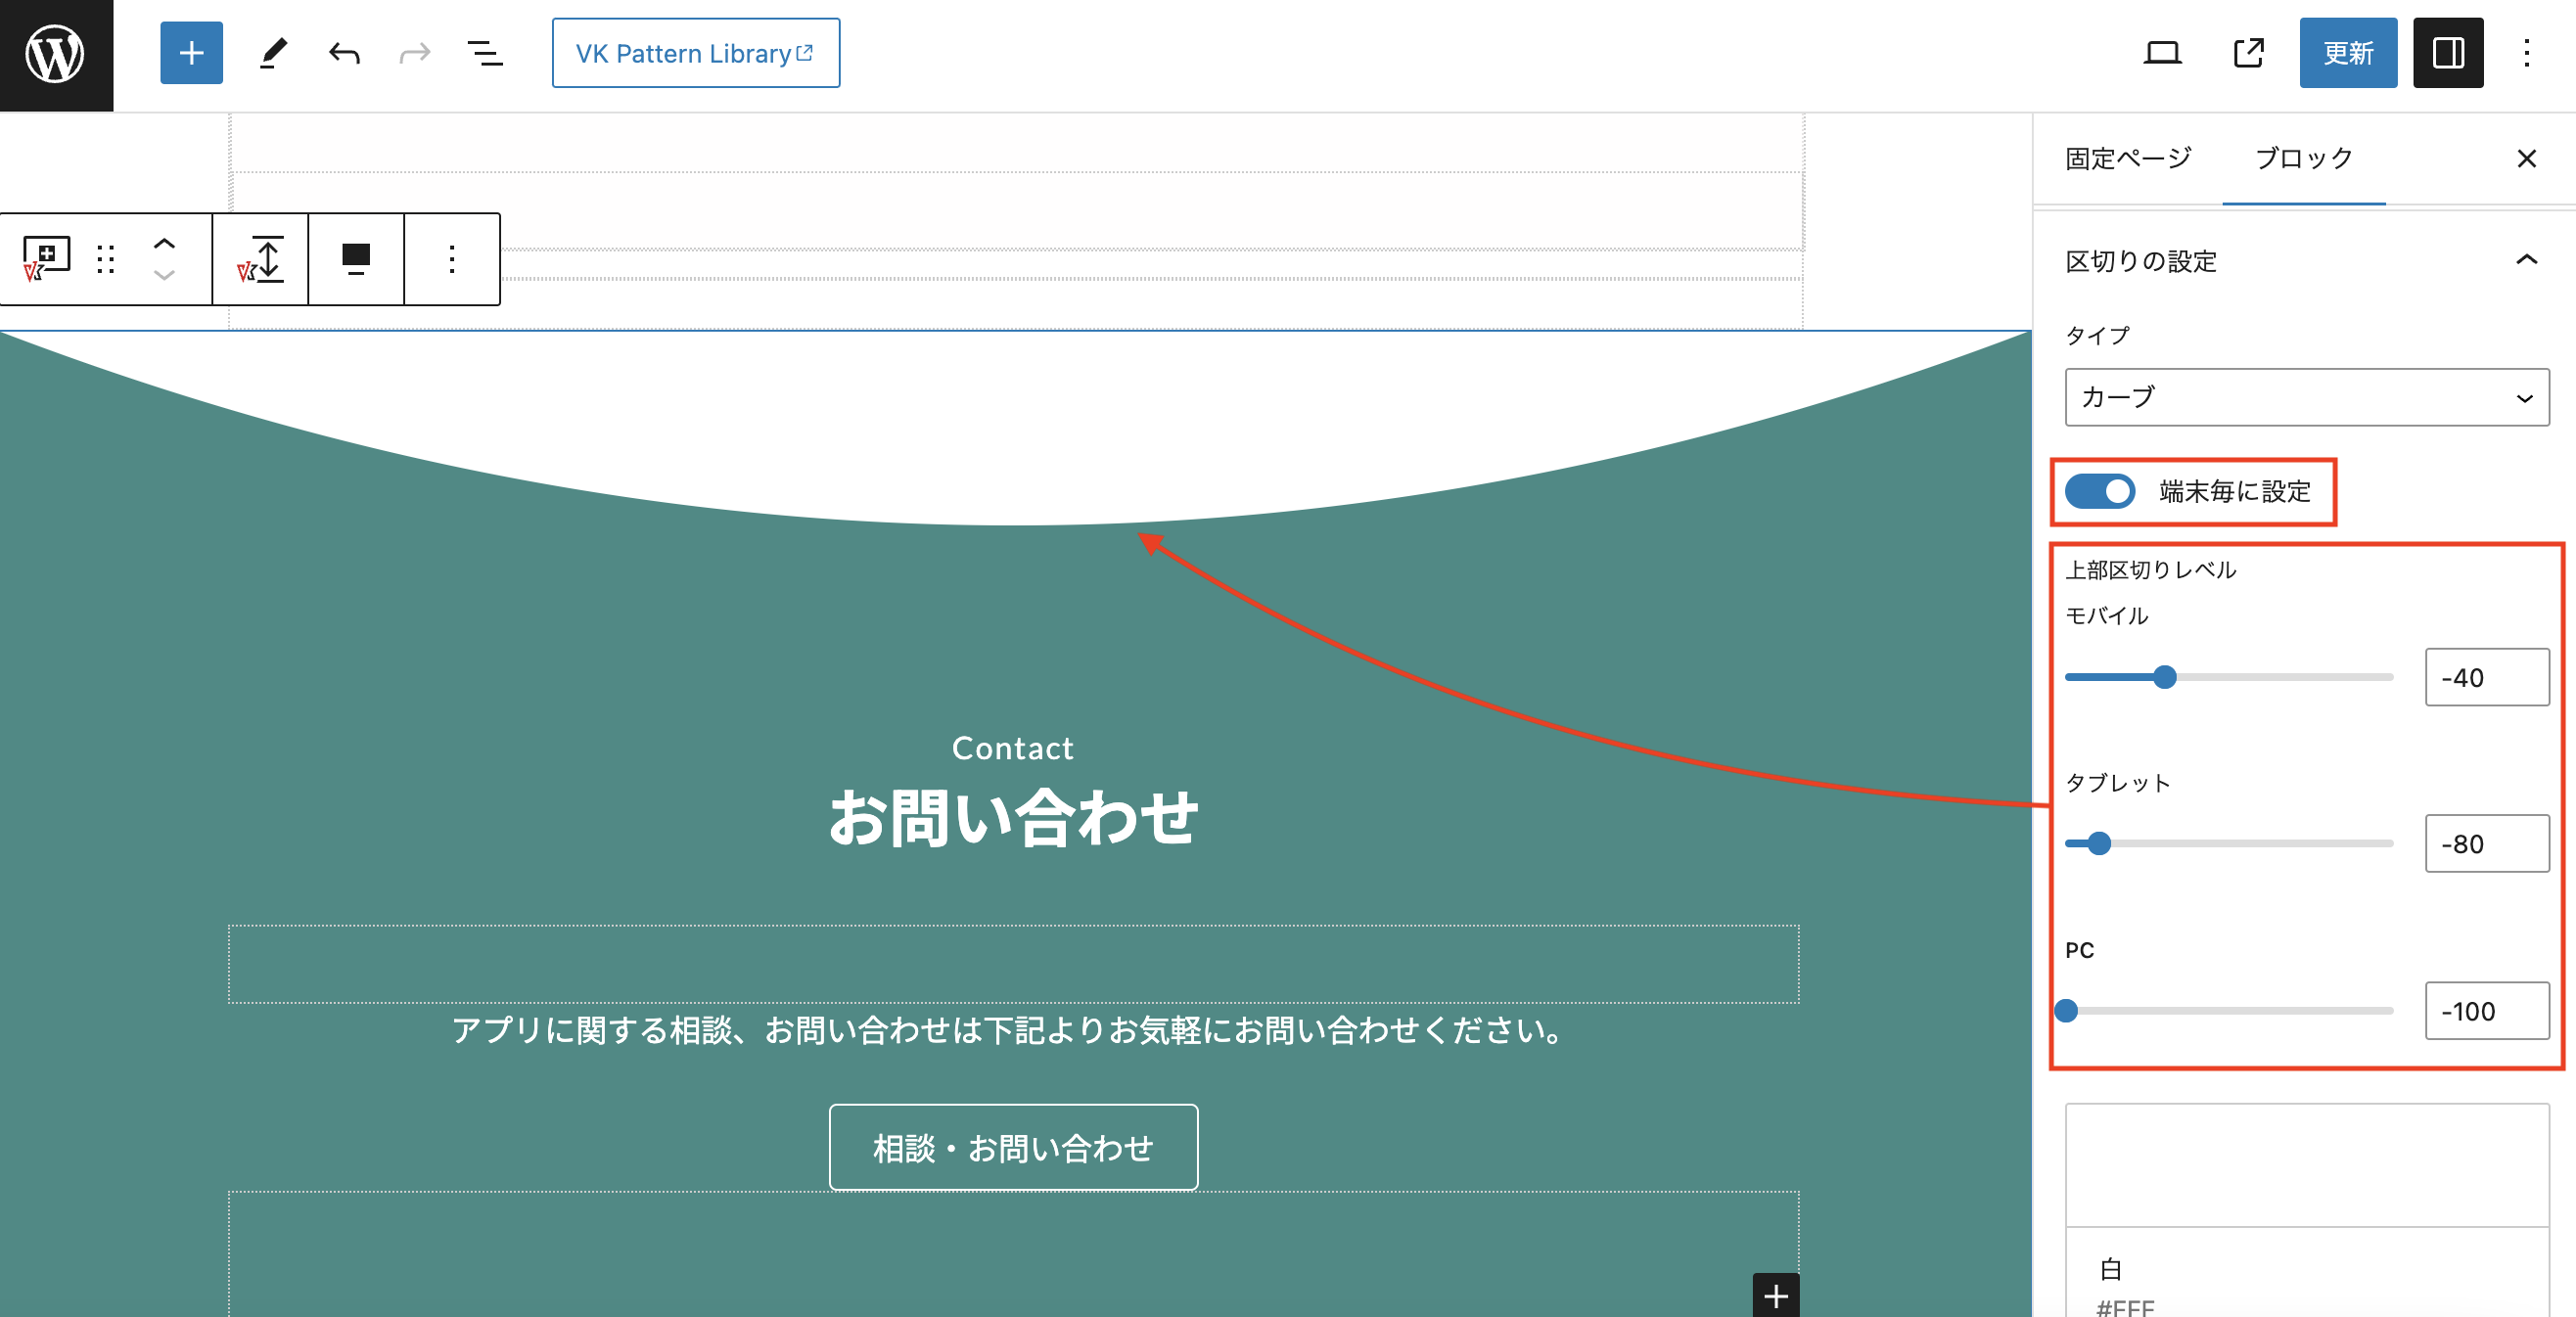Adjust the モバイル level slider
The height and width of the screenshot is (1317, 2576).
[x=2229, y=677]
